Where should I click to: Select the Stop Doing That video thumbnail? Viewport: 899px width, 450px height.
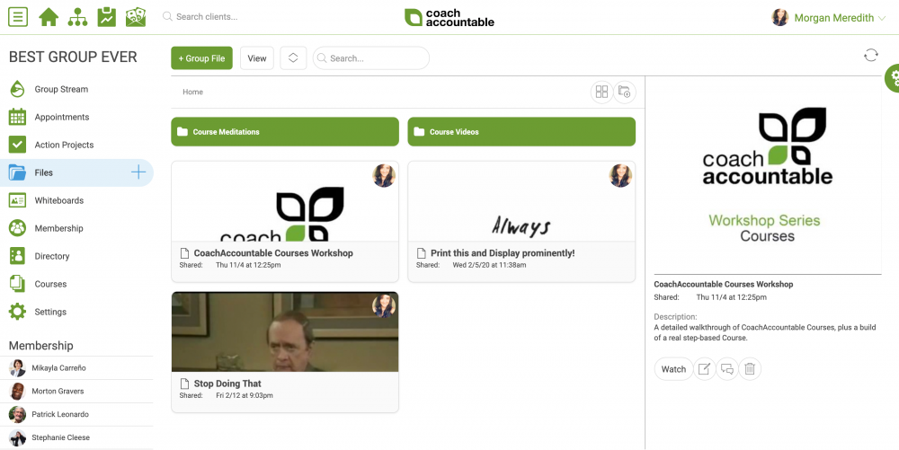pos(285,332)
